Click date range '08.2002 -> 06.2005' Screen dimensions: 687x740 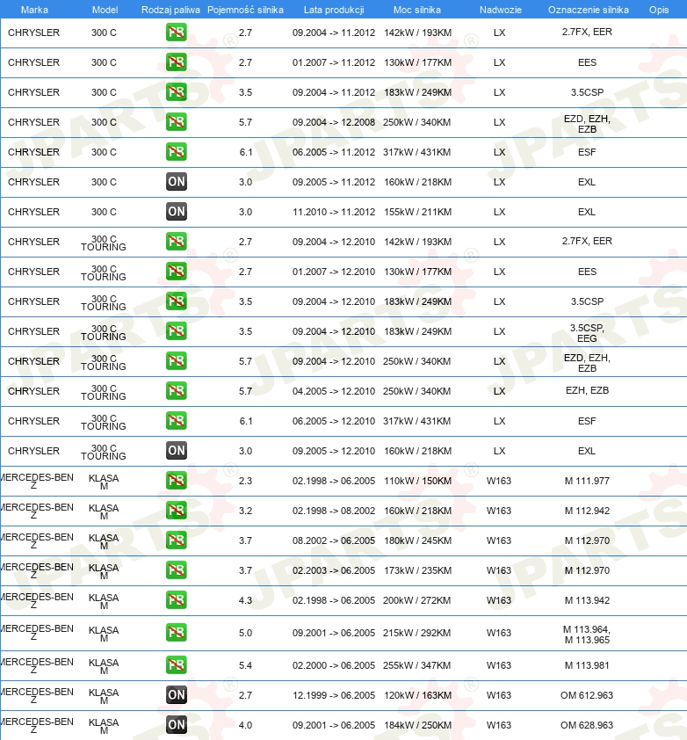pyautogui.click(x=334, y=540)
